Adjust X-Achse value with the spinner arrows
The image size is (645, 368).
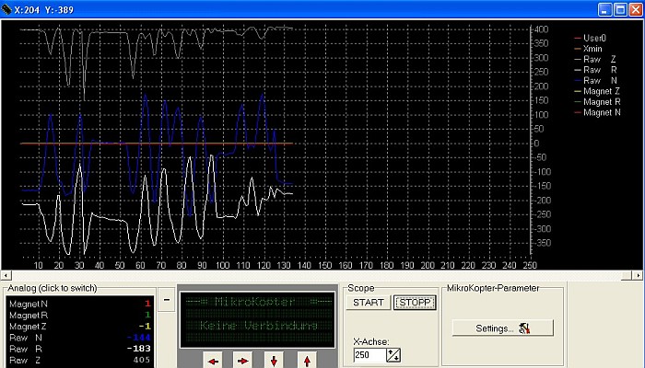(393, 355)
